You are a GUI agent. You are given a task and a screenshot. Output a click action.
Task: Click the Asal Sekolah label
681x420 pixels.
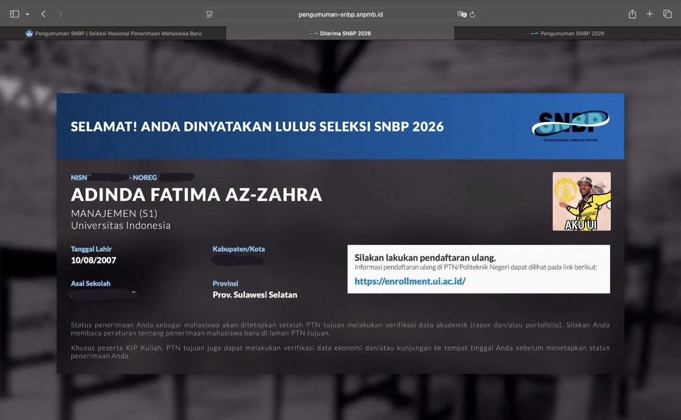(90, 283)
